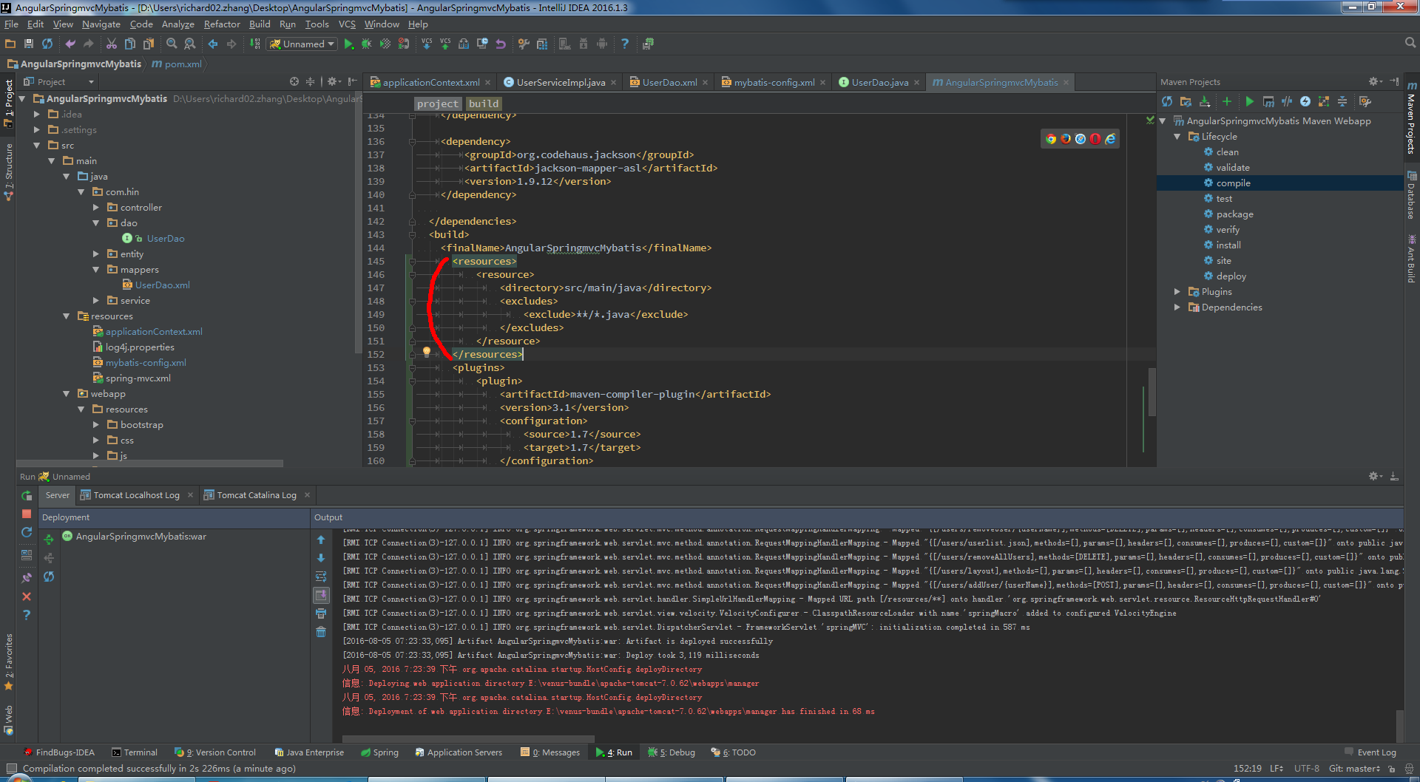This screenshot has width=1420, height=782.
Task: Open the Unnamed run configuration dropdown
Action: pyautogui.click(x=302, y=44)
